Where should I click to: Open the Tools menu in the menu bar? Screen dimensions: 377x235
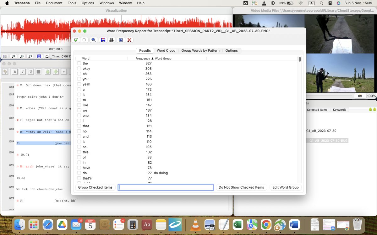[x=72, y=3]
